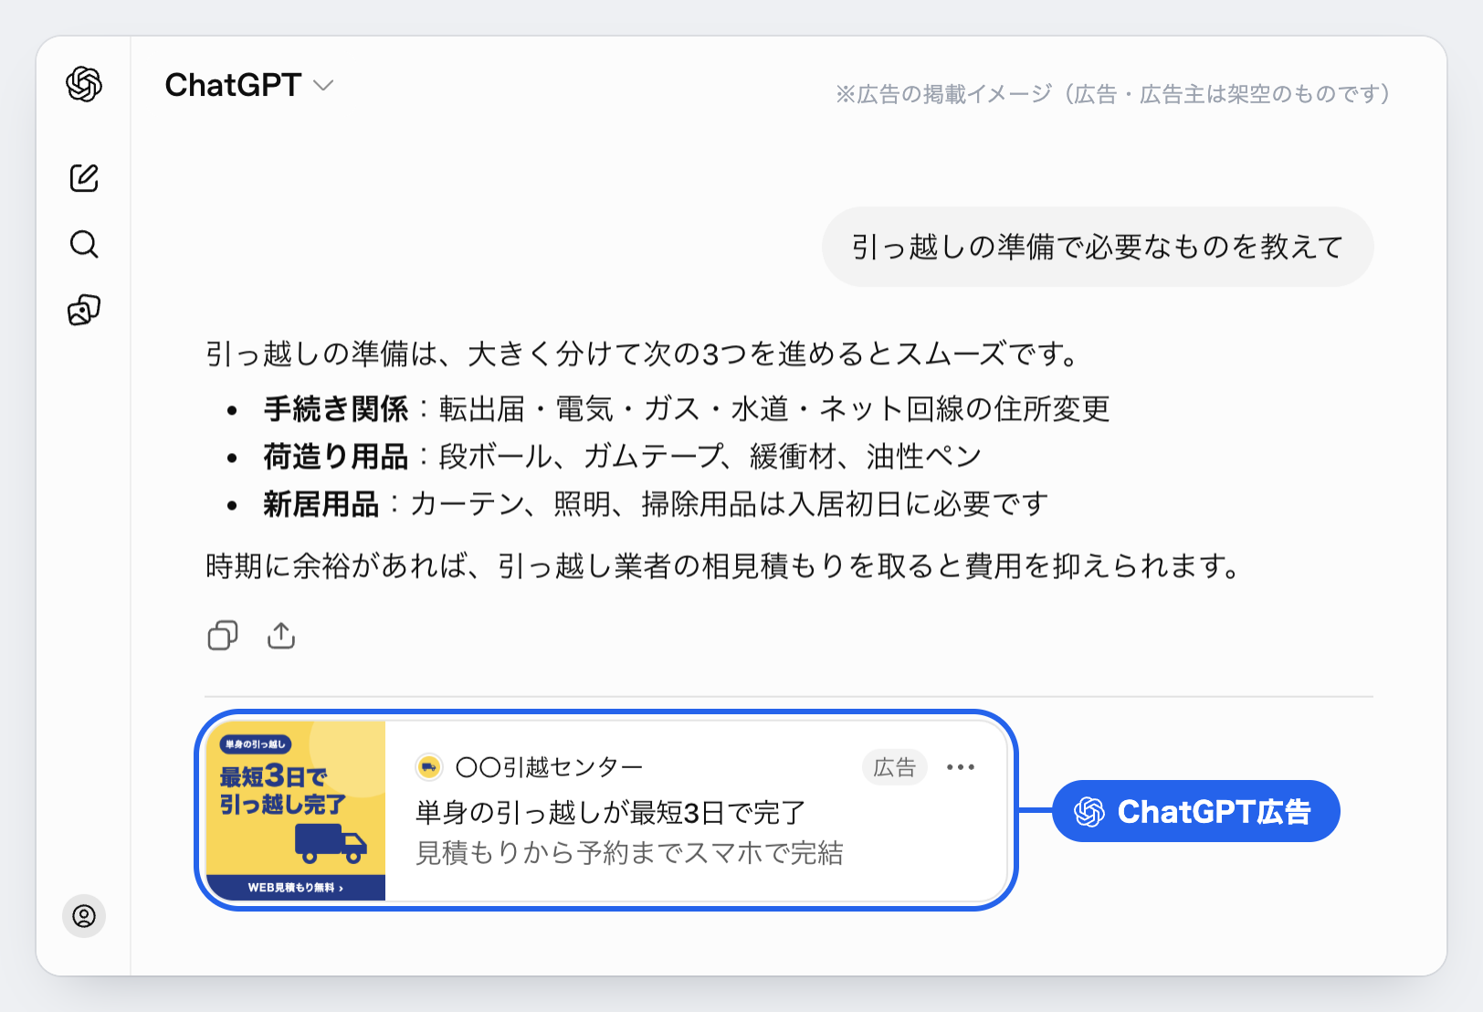Expand the ChatGPT model selector chevron

pos(323,85)
